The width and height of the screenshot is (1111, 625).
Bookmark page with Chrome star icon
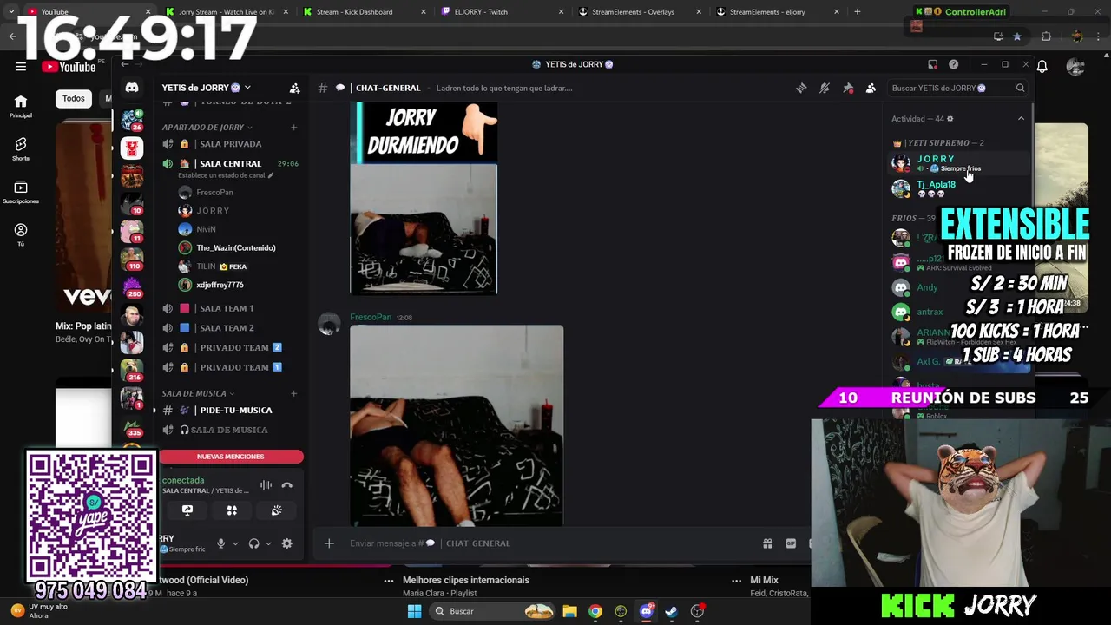[x=1017, y=36]
